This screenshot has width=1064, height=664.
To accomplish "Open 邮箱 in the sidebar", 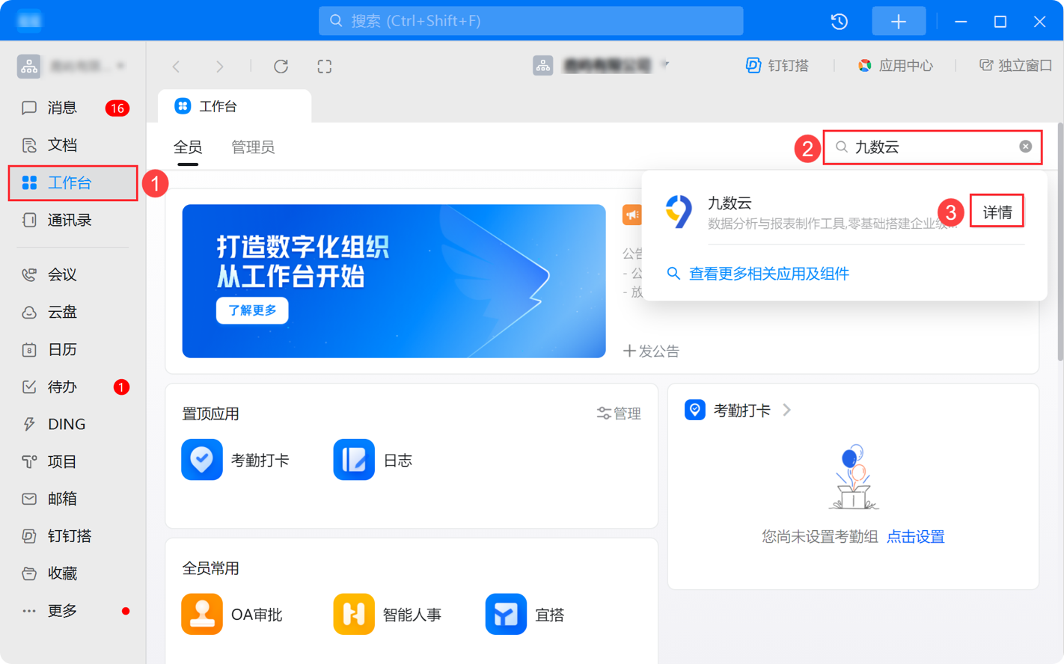I will click(73, 499).
